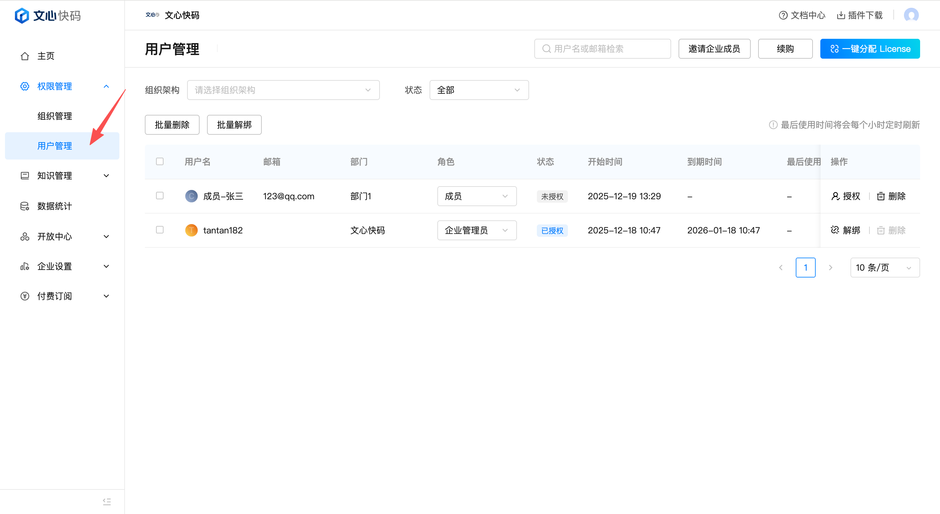The image size is (940, 514).
Task: Open the 10 条/页 page size selector
Action: click(x=885, y=268)
